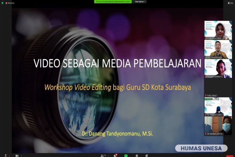This screenshot has width=235, height=157.
Task: Unmute the microphone in Zoom toolbar
Action: point(6,156)
